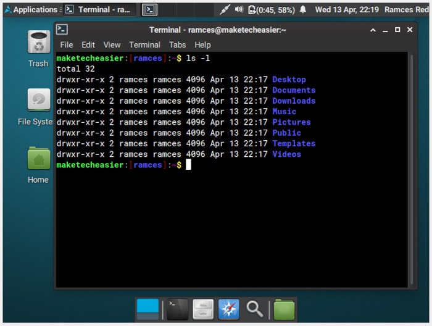432x326 pixels.
Task: Click the battery status indicator (0:45, 58%)
Action: [x=272, y=10]
